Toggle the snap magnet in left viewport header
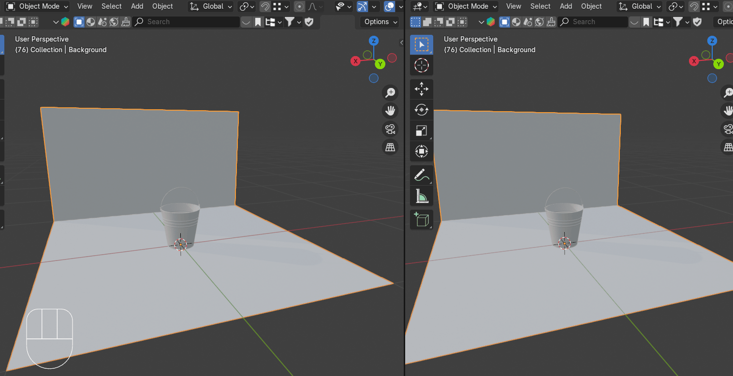Screen dimensions: 733x376 [x=265, y=7]
